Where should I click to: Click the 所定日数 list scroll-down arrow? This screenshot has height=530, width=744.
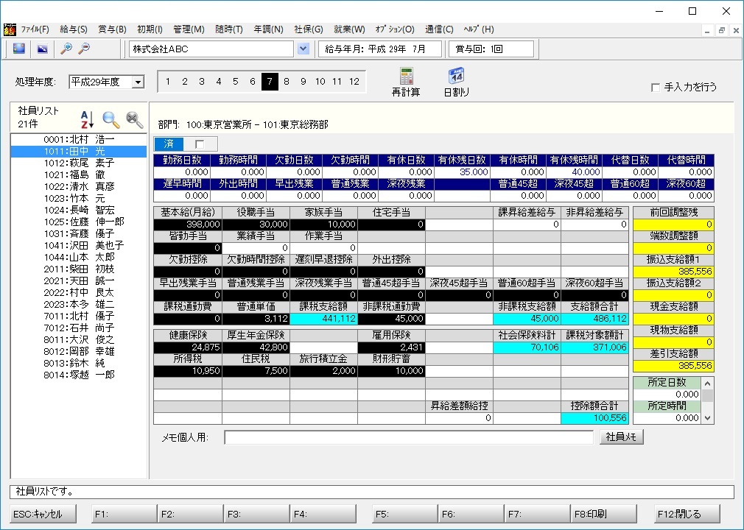coord(707,418)
